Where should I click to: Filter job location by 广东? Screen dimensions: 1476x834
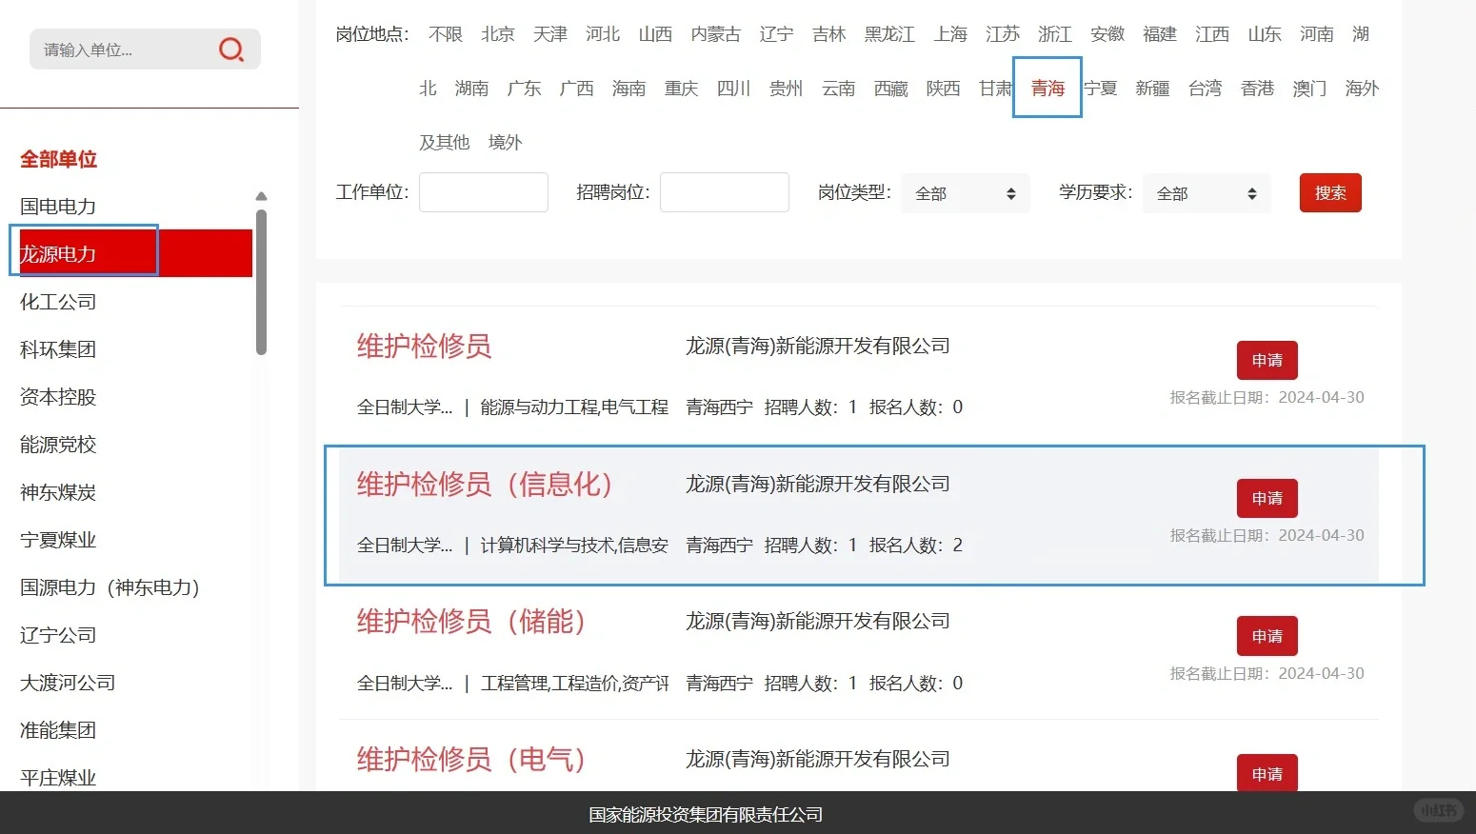click(x=525, y=89)
